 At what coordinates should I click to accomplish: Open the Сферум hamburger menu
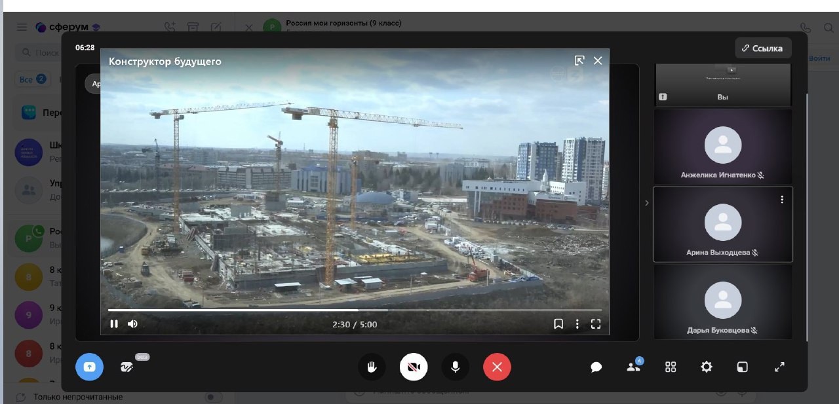(22, 27)
